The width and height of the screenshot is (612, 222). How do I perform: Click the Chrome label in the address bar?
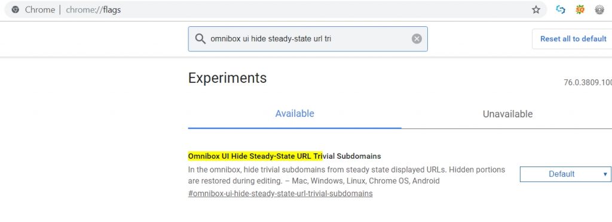(x=40, y=10)
